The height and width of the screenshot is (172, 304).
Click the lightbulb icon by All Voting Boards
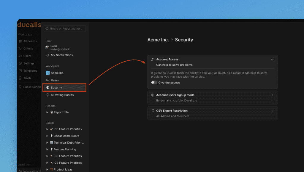pos(47,95)
